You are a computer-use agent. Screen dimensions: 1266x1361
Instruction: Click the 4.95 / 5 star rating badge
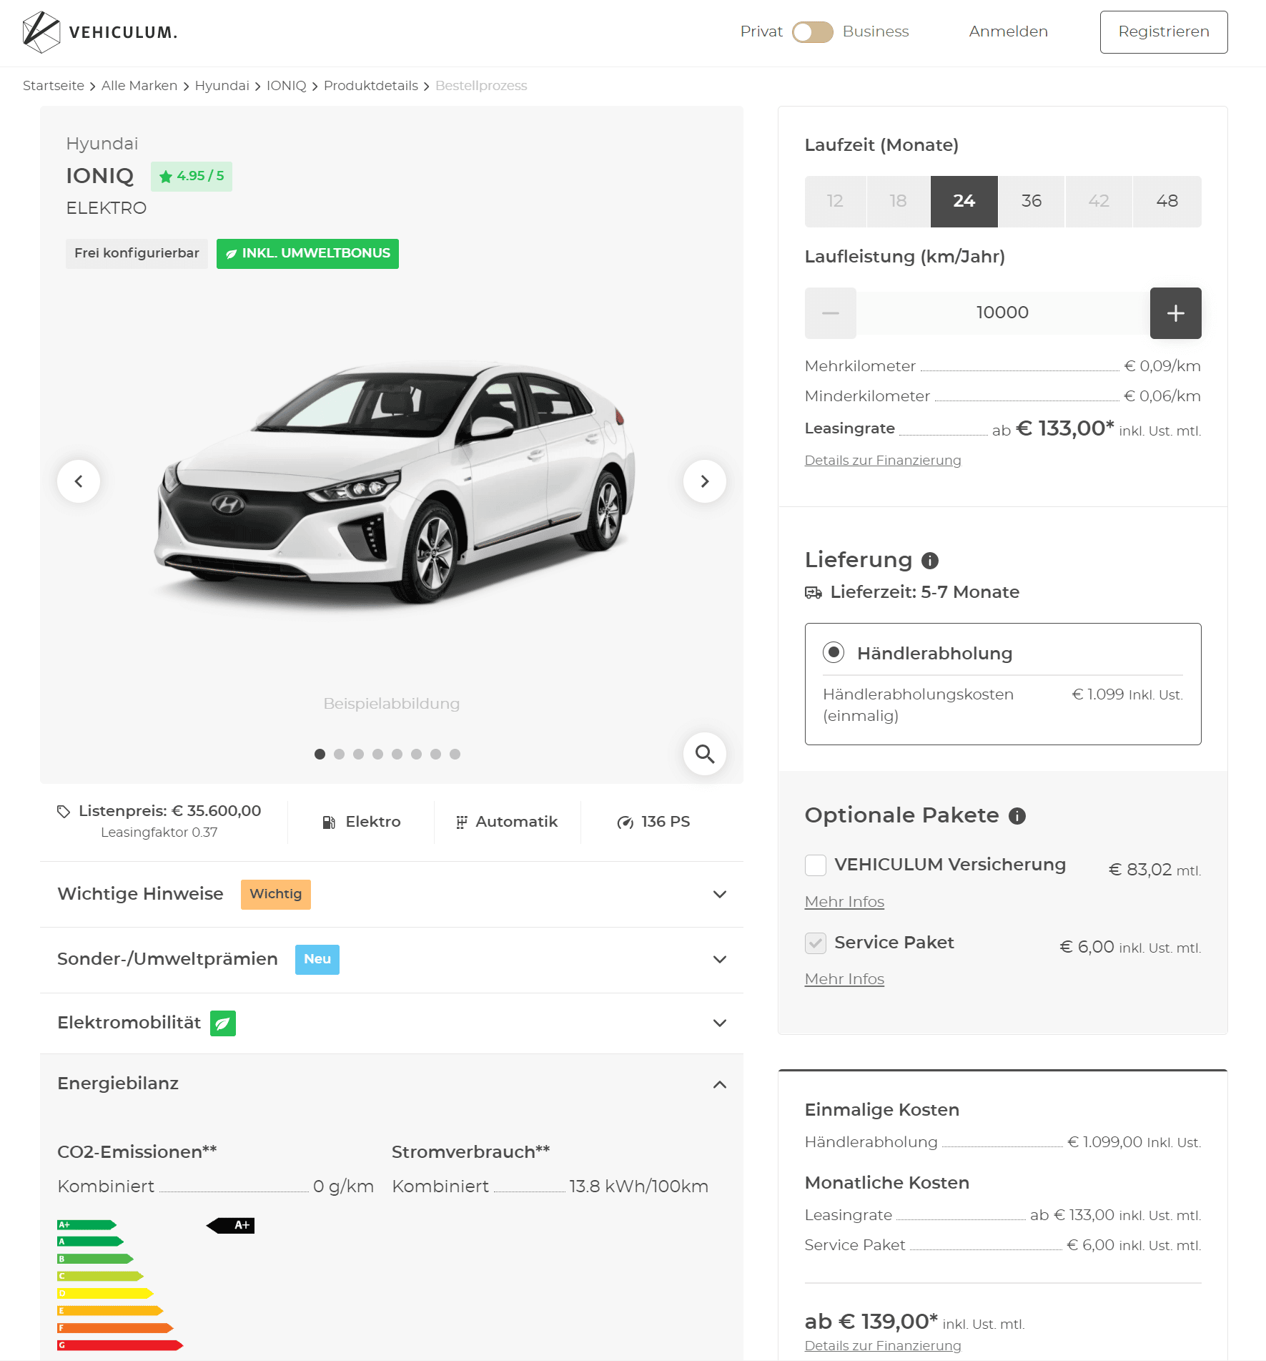(x=191, y=176)
